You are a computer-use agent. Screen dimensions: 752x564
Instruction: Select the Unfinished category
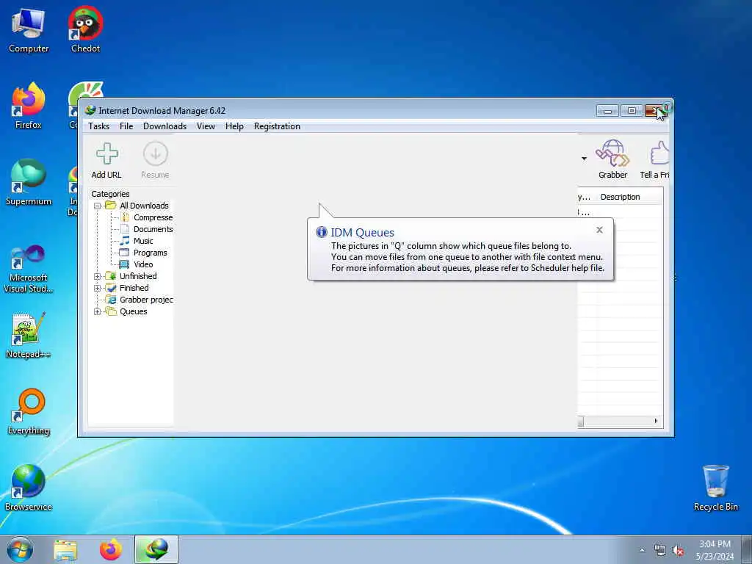tap(138, 276)
